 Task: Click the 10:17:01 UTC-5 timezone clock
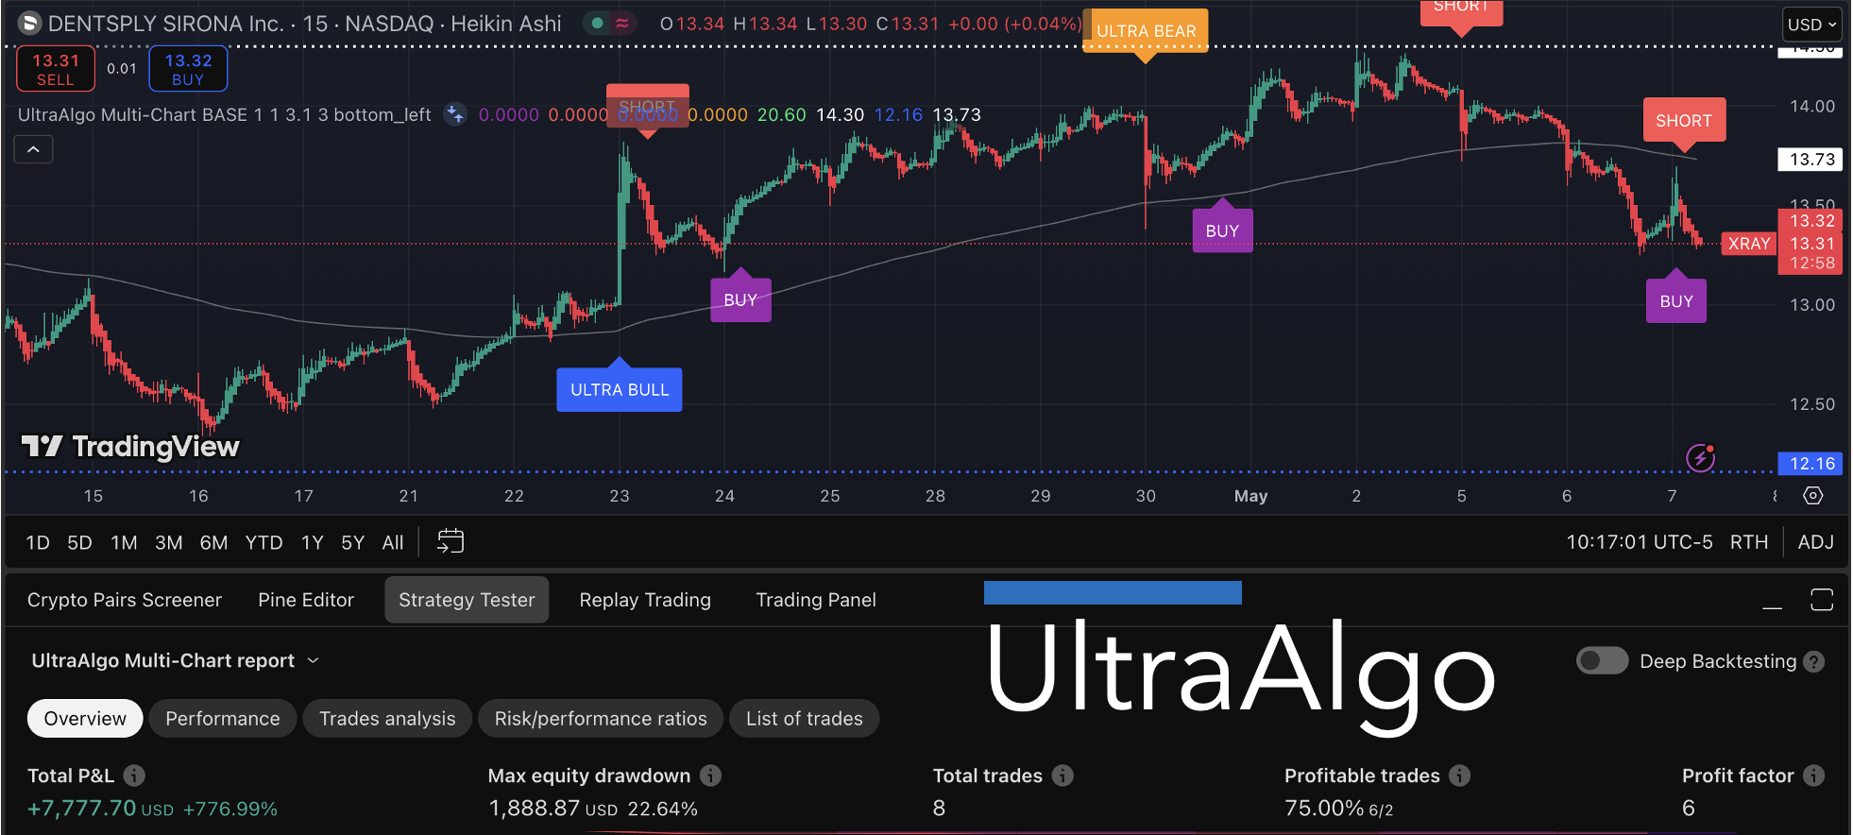click(x=1639, y=542)
